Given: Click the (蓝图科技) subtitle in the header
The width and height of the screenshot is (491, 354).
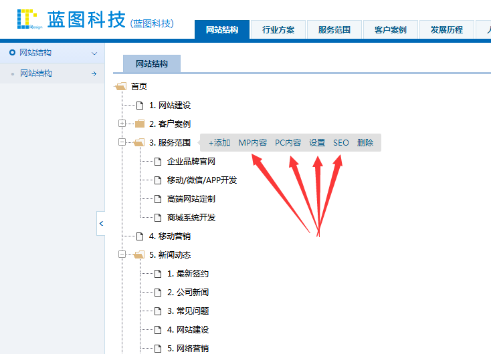Looking at the screenshot, I should pyautogui.click(x=152, y=23).
